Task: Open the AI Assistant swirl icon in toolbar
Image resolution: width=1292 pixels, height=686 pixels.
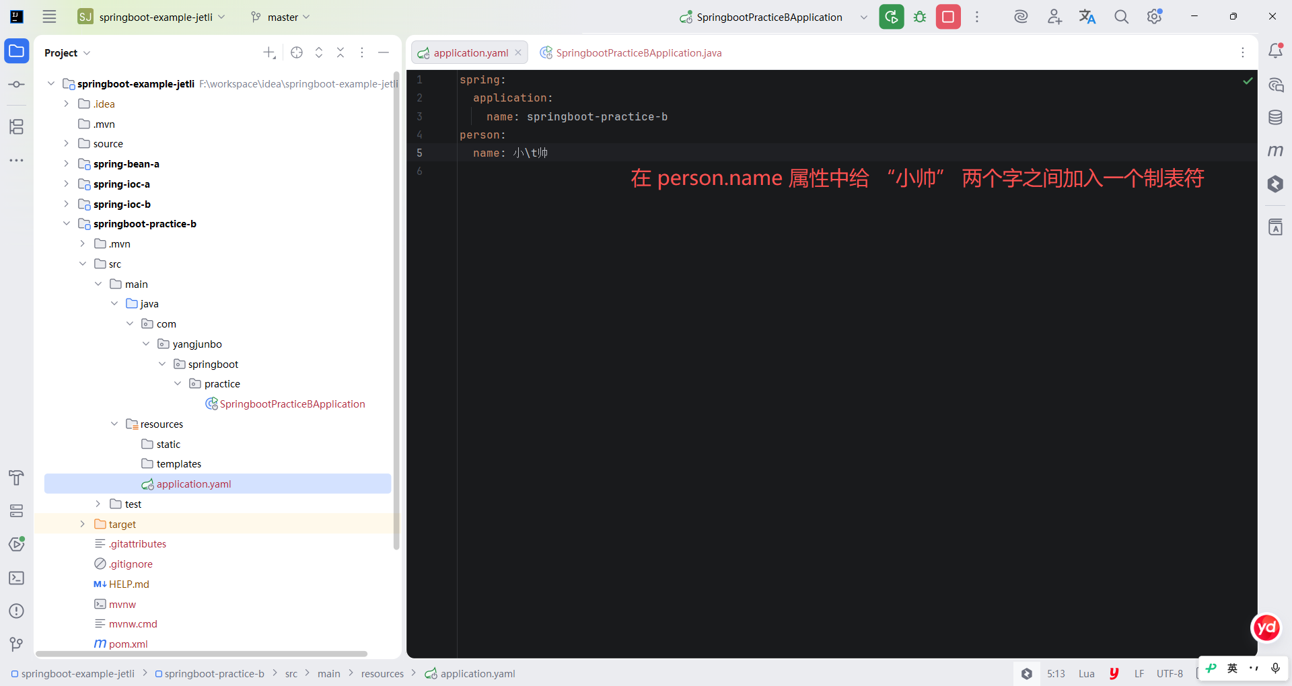Action: click(1021, 17)
